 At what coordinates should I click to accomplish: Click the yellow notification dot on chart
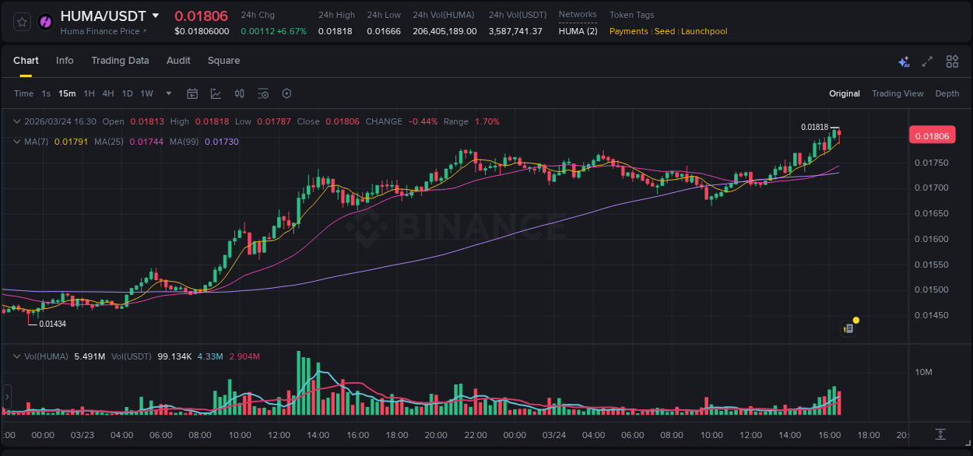(x=856, y=320)
